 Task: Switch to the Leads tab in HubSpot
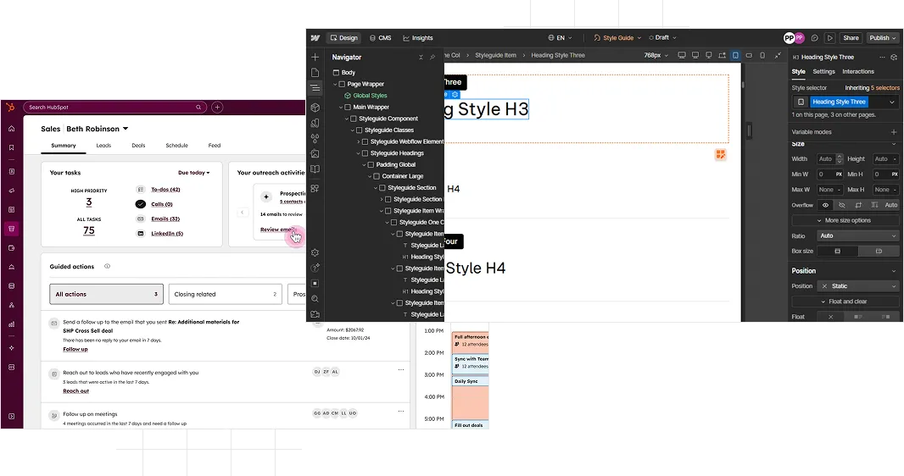point(103,146)
